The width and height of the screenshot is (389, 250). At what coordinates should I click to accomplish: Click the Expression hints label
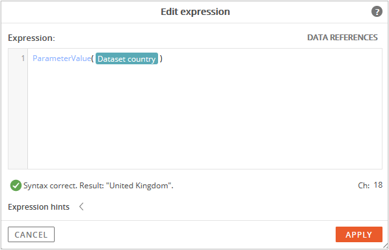click(x=38, y=207)
